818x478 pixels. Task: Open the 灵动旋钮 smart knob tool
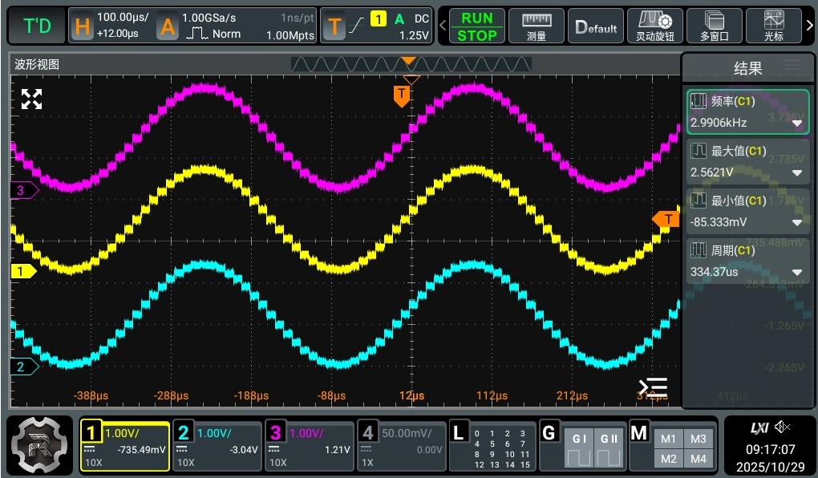(x=654, y=26)
